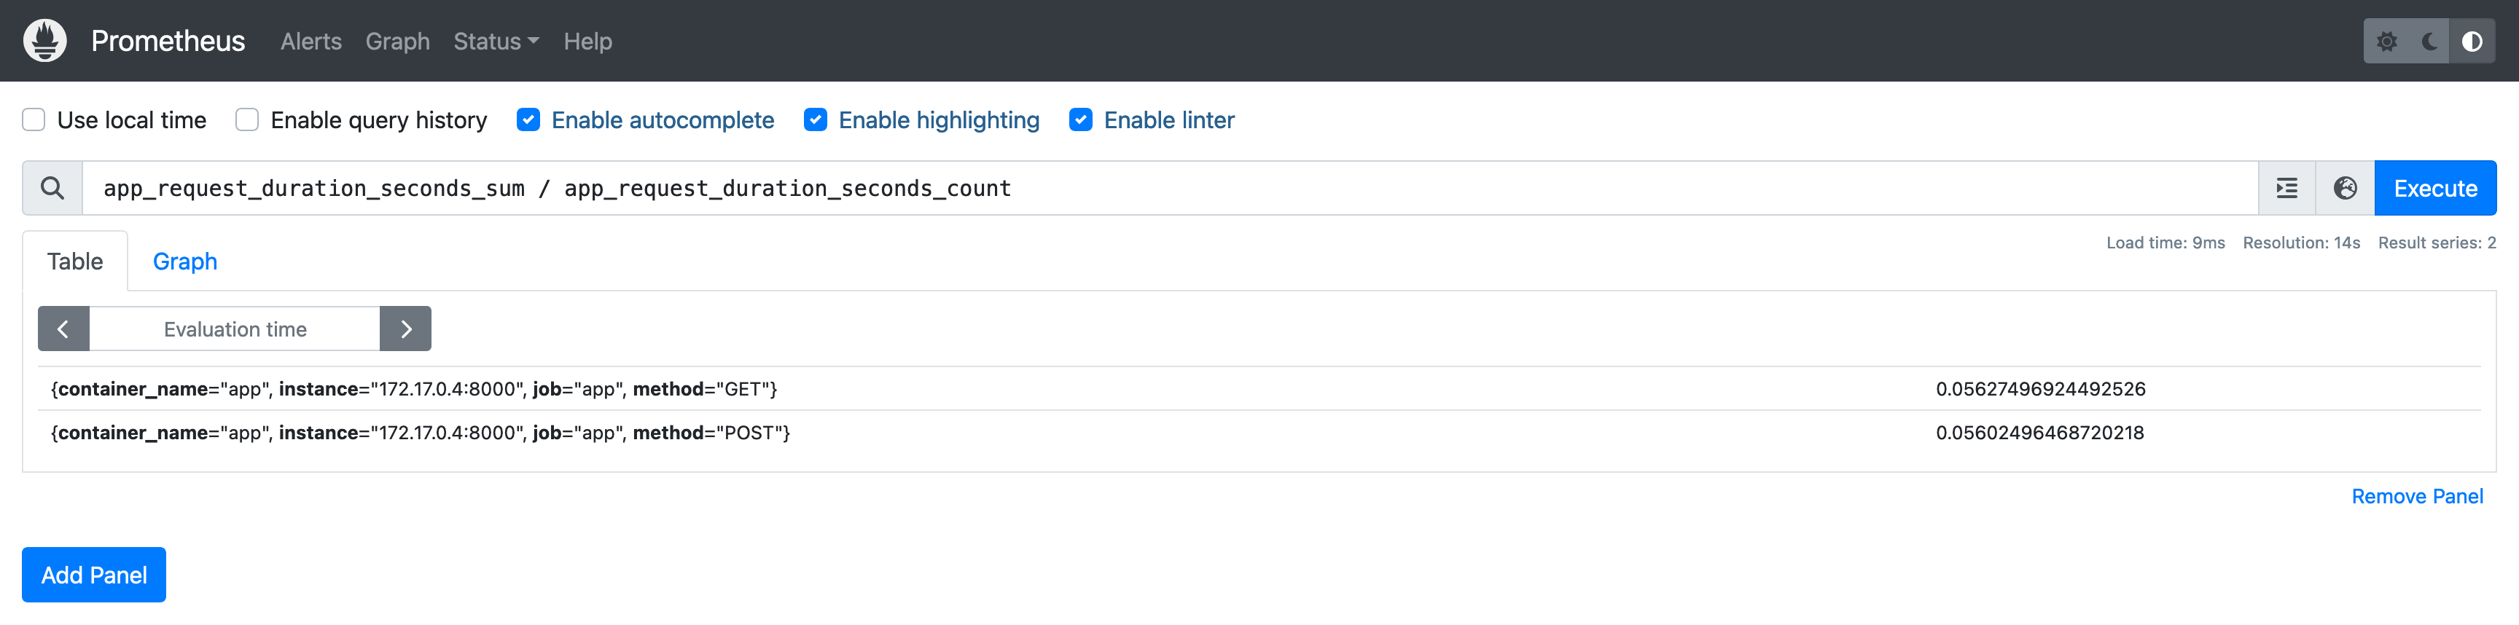
Task: Click the Prometheus flame logo
Action: pyautogui.click(x=45, y=41)
